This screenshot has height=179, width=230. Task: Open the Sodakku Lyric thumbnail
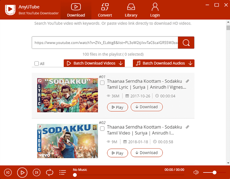67,95
